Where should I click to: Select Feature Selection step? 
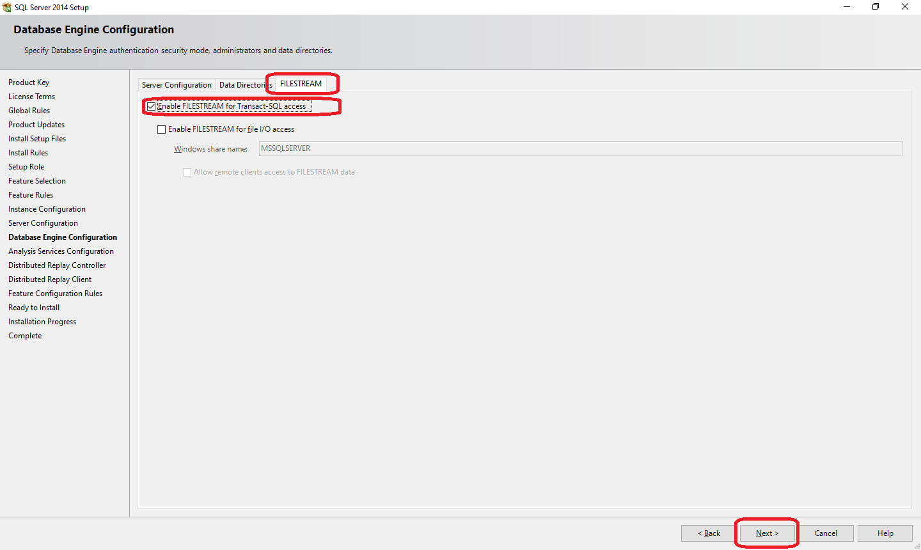pos(37,181)
